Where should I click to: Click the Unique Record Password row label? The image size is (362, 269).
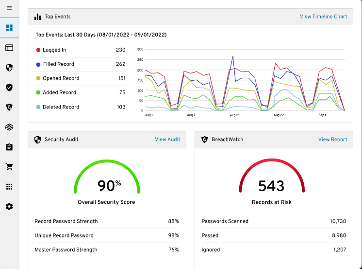pyautogui.click(x=64, y=235)
